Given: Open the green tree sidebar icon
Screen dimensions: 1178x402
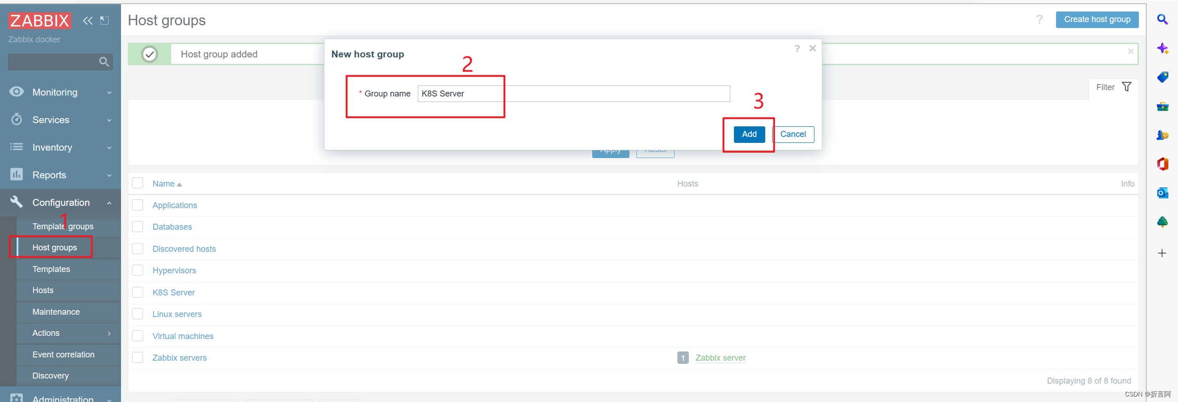Looking at the screenshot, I should 1162,222.
